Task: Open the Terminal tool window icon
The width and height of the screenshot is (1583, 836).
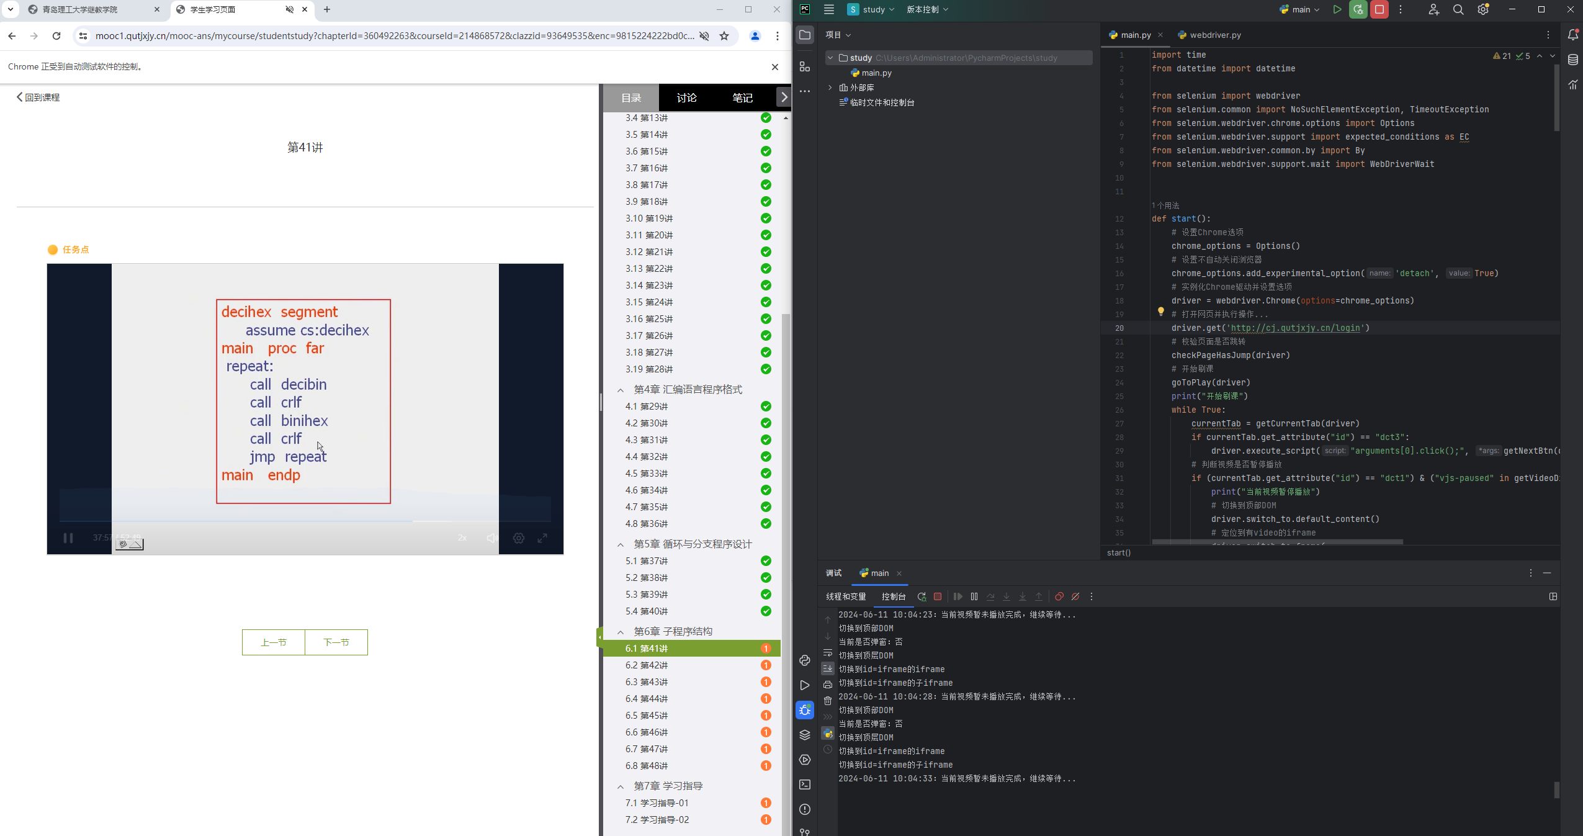Action: [x=805, y=784]
